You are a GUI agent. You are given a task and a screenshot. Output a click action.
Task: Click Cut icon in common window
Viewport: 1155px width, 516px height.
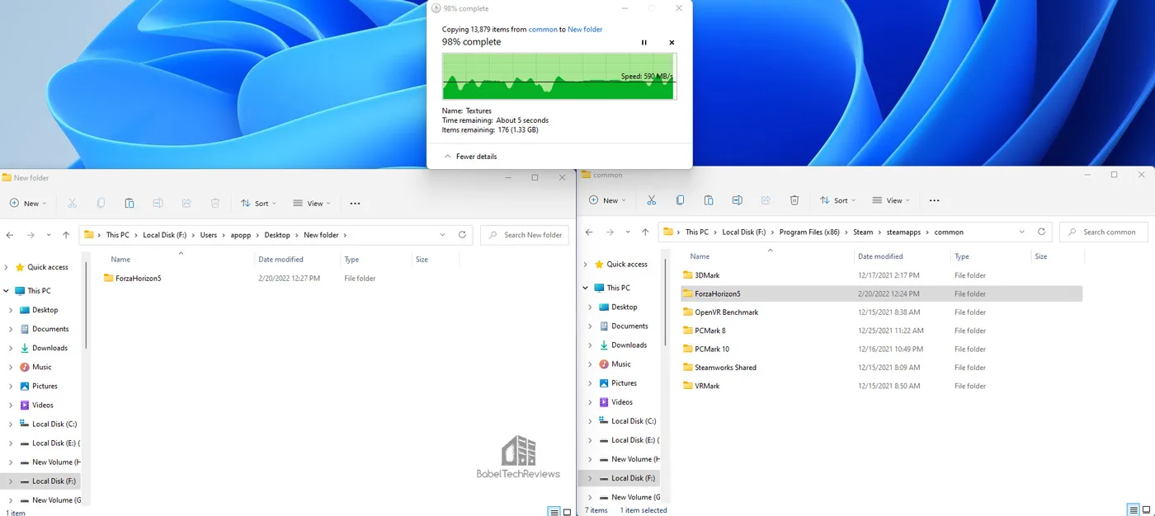click(x=651, y=200)
